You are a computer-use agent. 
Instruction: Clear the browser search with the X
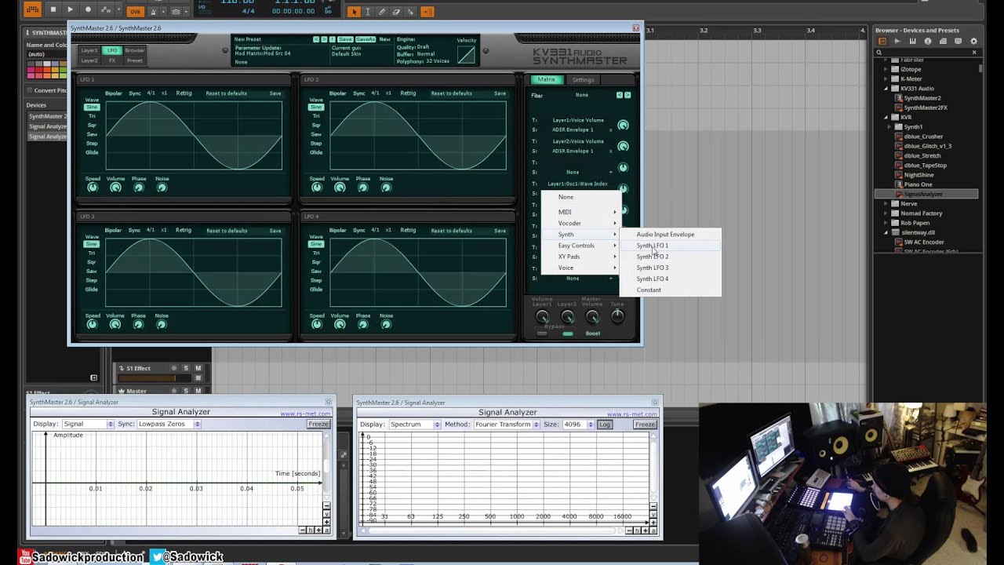pyautogui.click(x=974, y=53)
